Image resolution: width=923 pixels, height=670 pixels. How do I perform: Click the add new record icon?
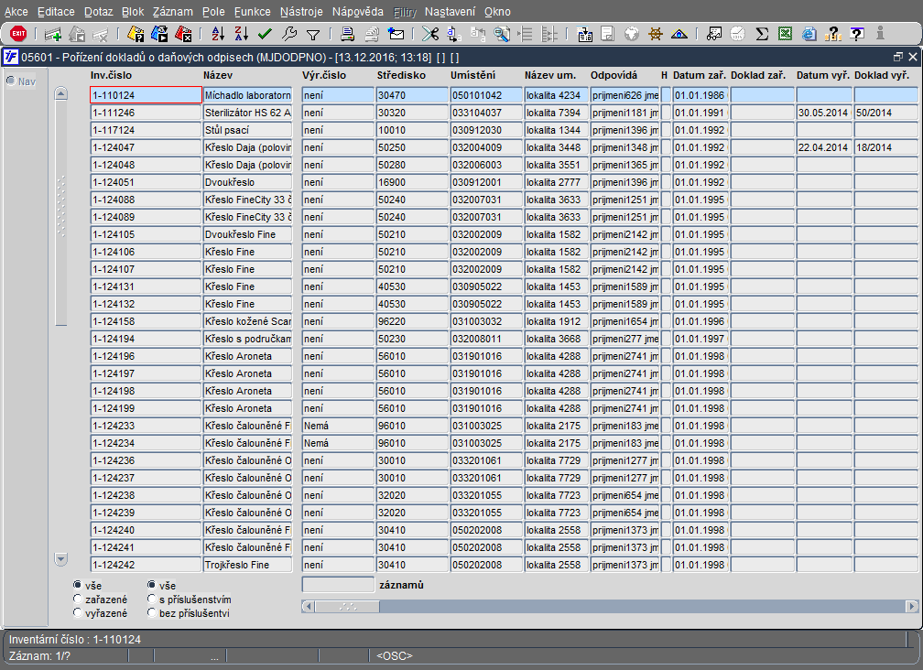[x=53, y=35]
